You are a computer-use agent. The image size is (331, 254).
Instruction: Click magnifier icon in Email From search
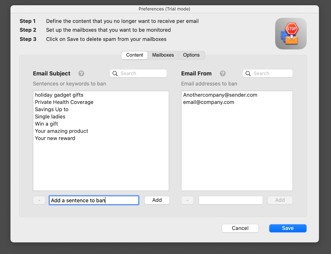(x=248, y=73)
